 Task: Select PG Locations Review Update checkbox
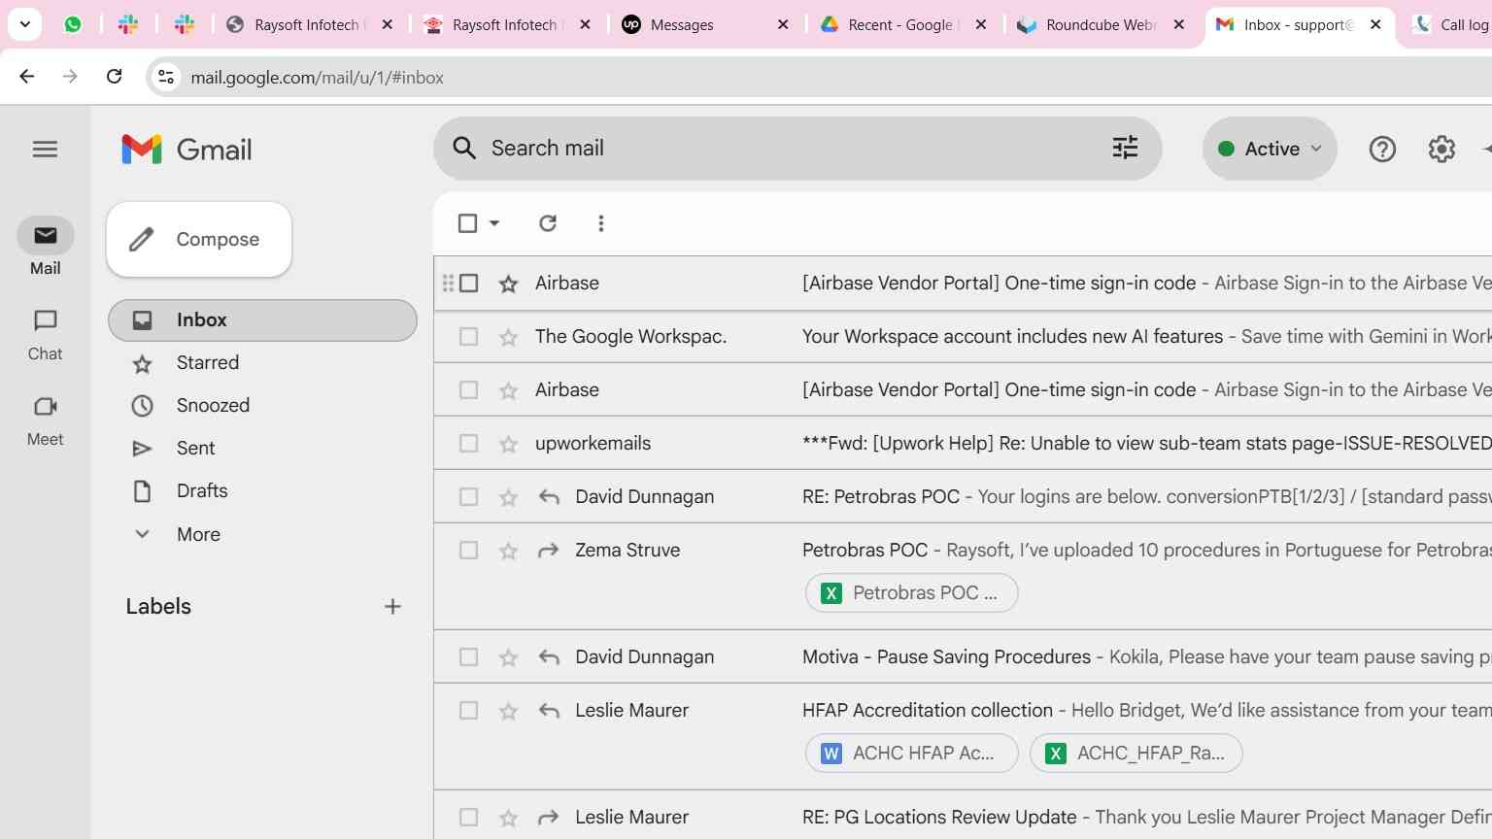tap(468, 818)
